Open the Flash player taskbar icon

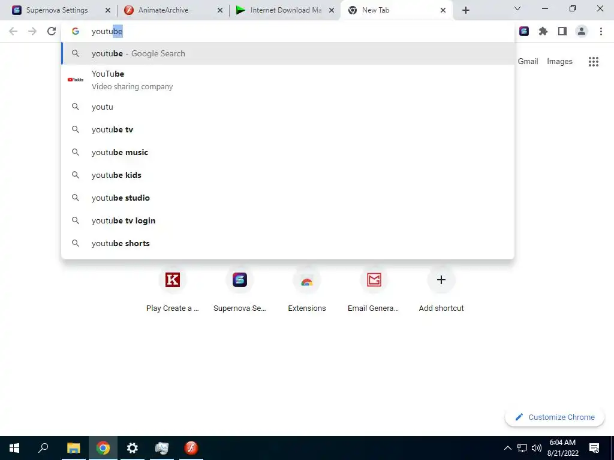pyautogui.click(x=191, y=448)
